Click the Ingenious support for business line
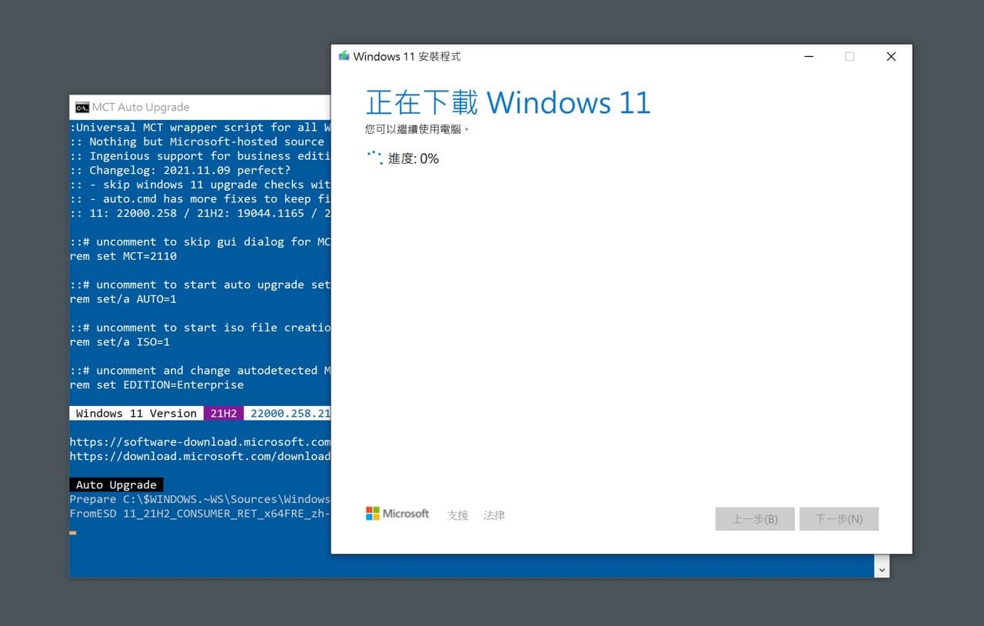Image resolution: width=984 pixels, height=626 pixels. click(x=200, y=156)
